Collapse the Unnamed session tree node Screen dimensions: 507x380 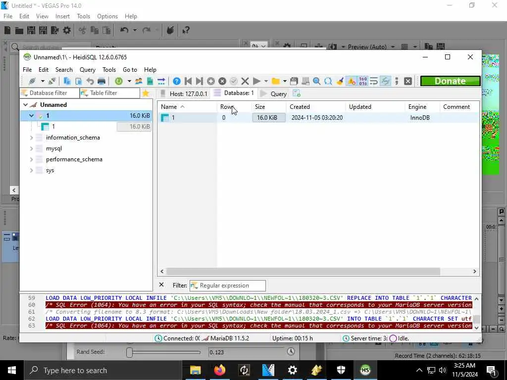[x=25, y=105]
